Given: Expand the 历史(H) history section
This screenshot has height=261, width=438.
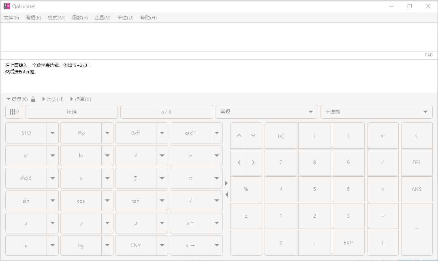Looking at the screenshot, I should tap(53, 98).
